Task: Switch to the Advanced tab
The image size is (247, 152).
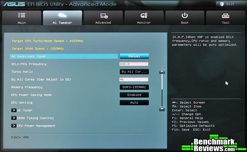Action: pyautogui.click(x=103, y=18)
